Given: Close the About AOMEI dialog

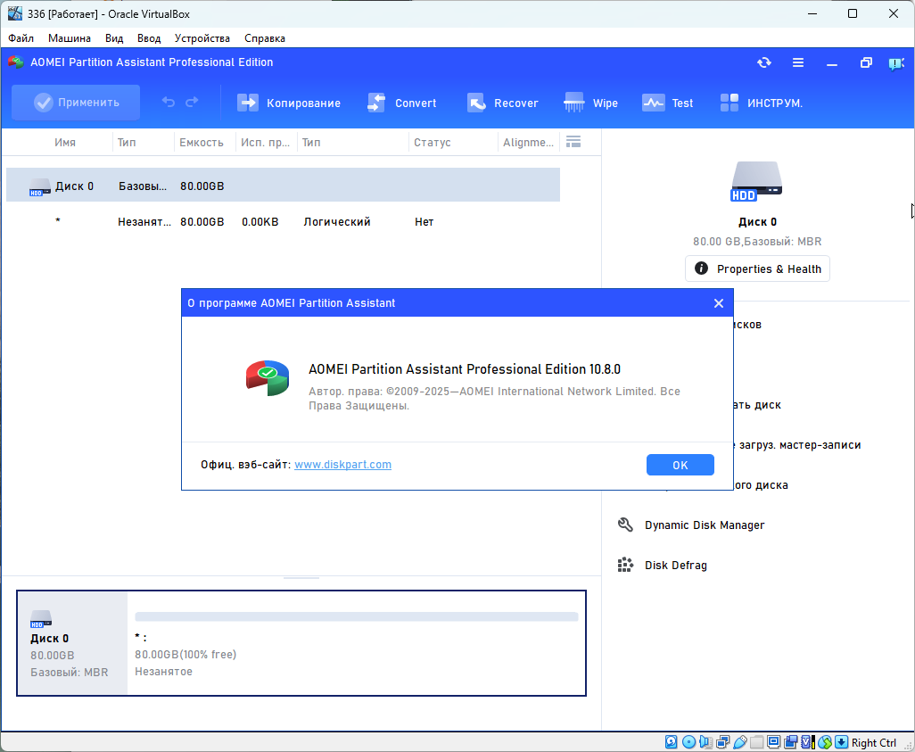Looking at the screenshot, I should 718,303.
